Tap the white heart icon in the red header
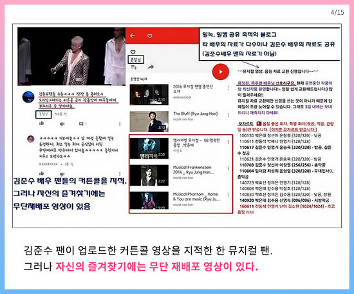This screenshot has width=354, height=294. point(150,35)
